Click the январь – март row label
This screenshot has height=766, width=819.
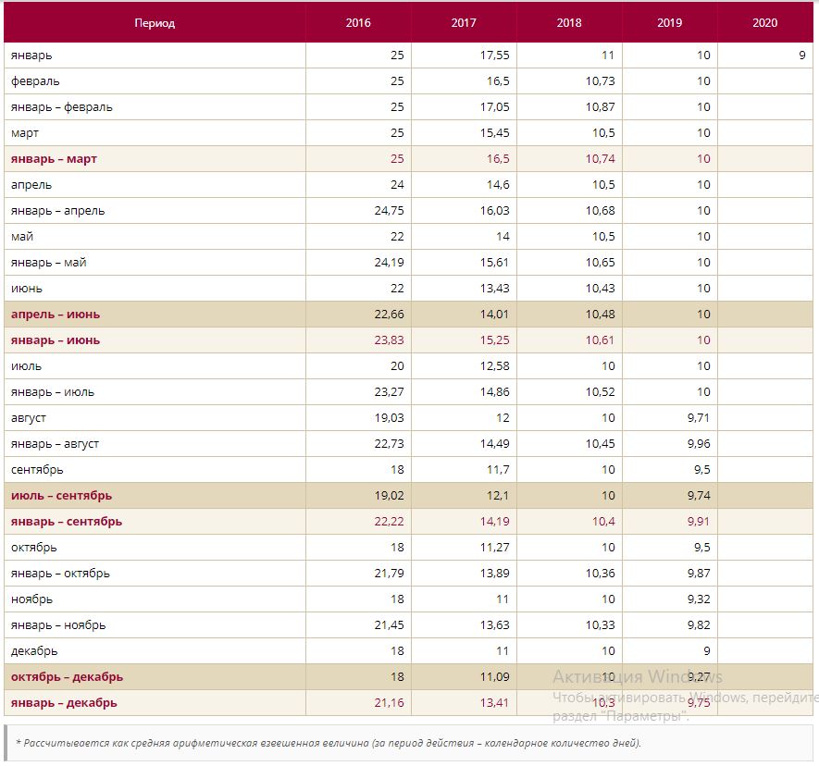54,159
